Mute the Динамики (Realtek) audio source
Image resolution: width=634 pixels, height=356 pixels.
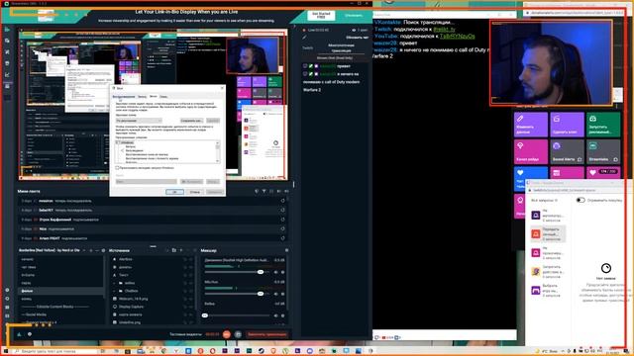(276, 272)
